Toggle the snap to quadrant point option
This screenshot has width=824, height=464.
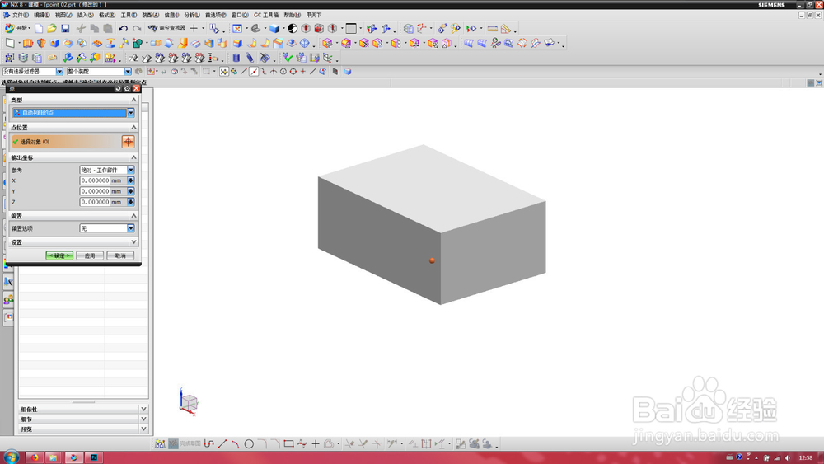pyautogui.click(x=293, y=72)
